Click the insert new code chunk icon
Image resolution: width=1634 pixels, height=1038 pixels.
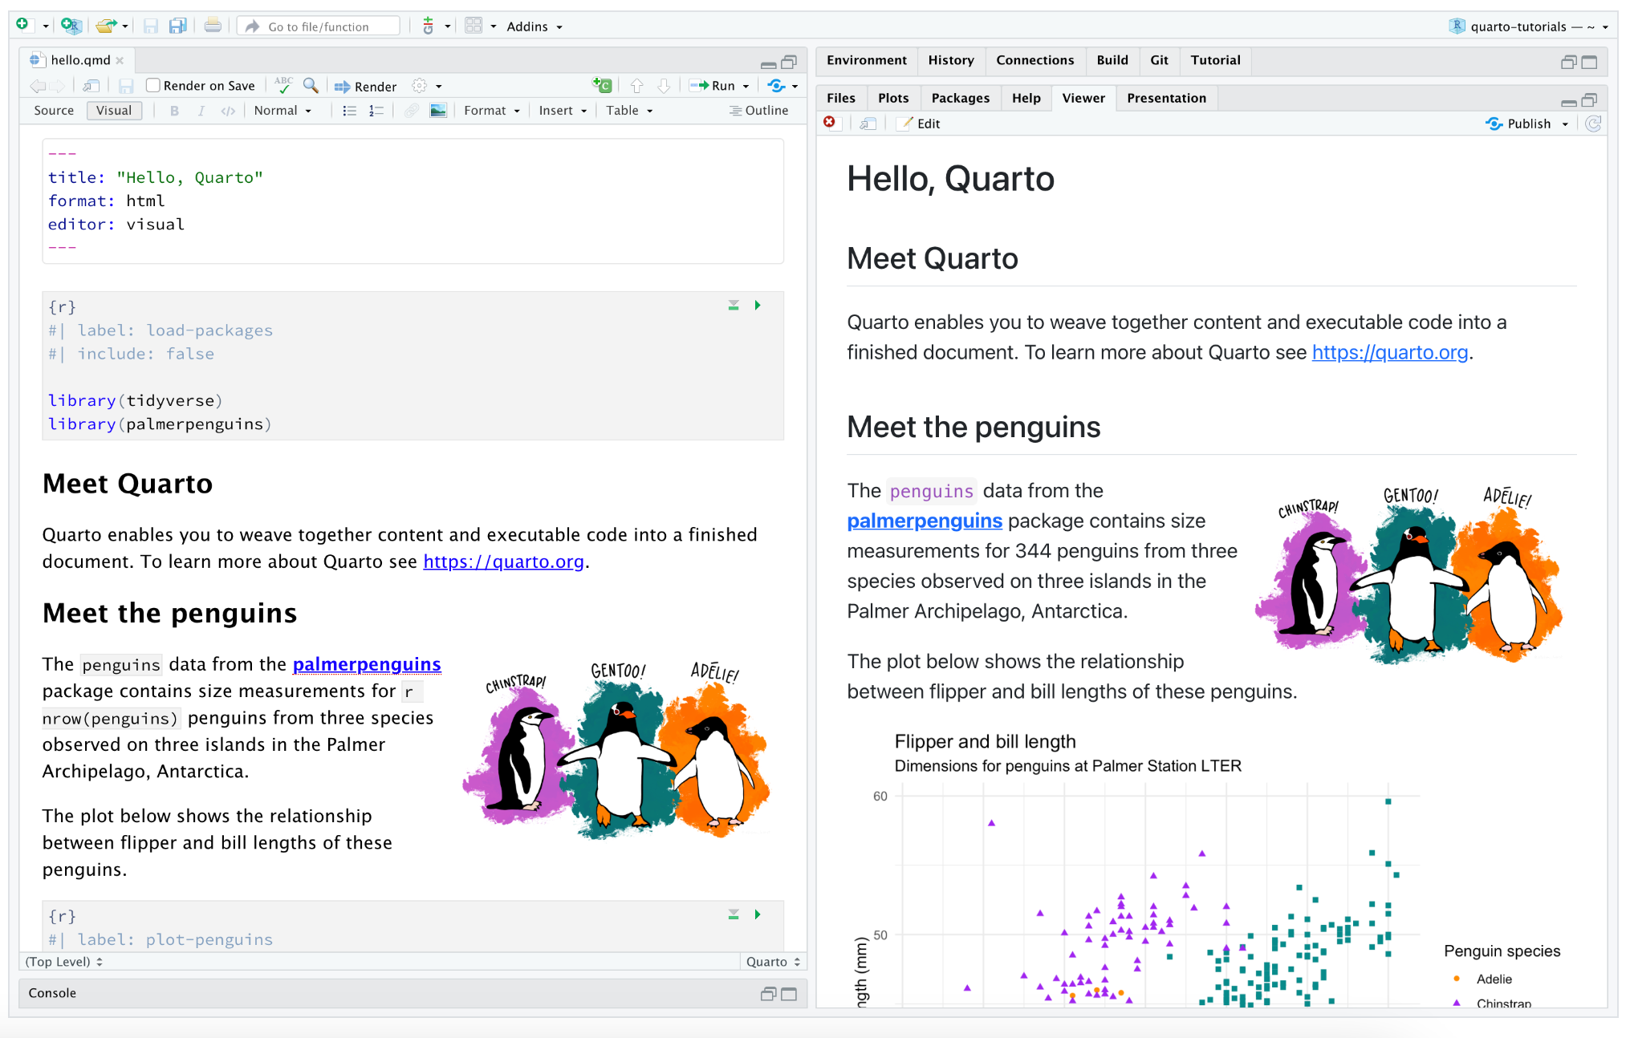(602, 85)
